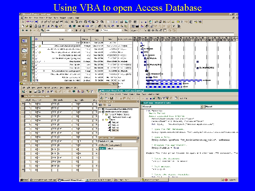This screenshot has height=191, width=255.
Task: Click the Break pause icon in Visual Basic
Action: click(147, 98)
